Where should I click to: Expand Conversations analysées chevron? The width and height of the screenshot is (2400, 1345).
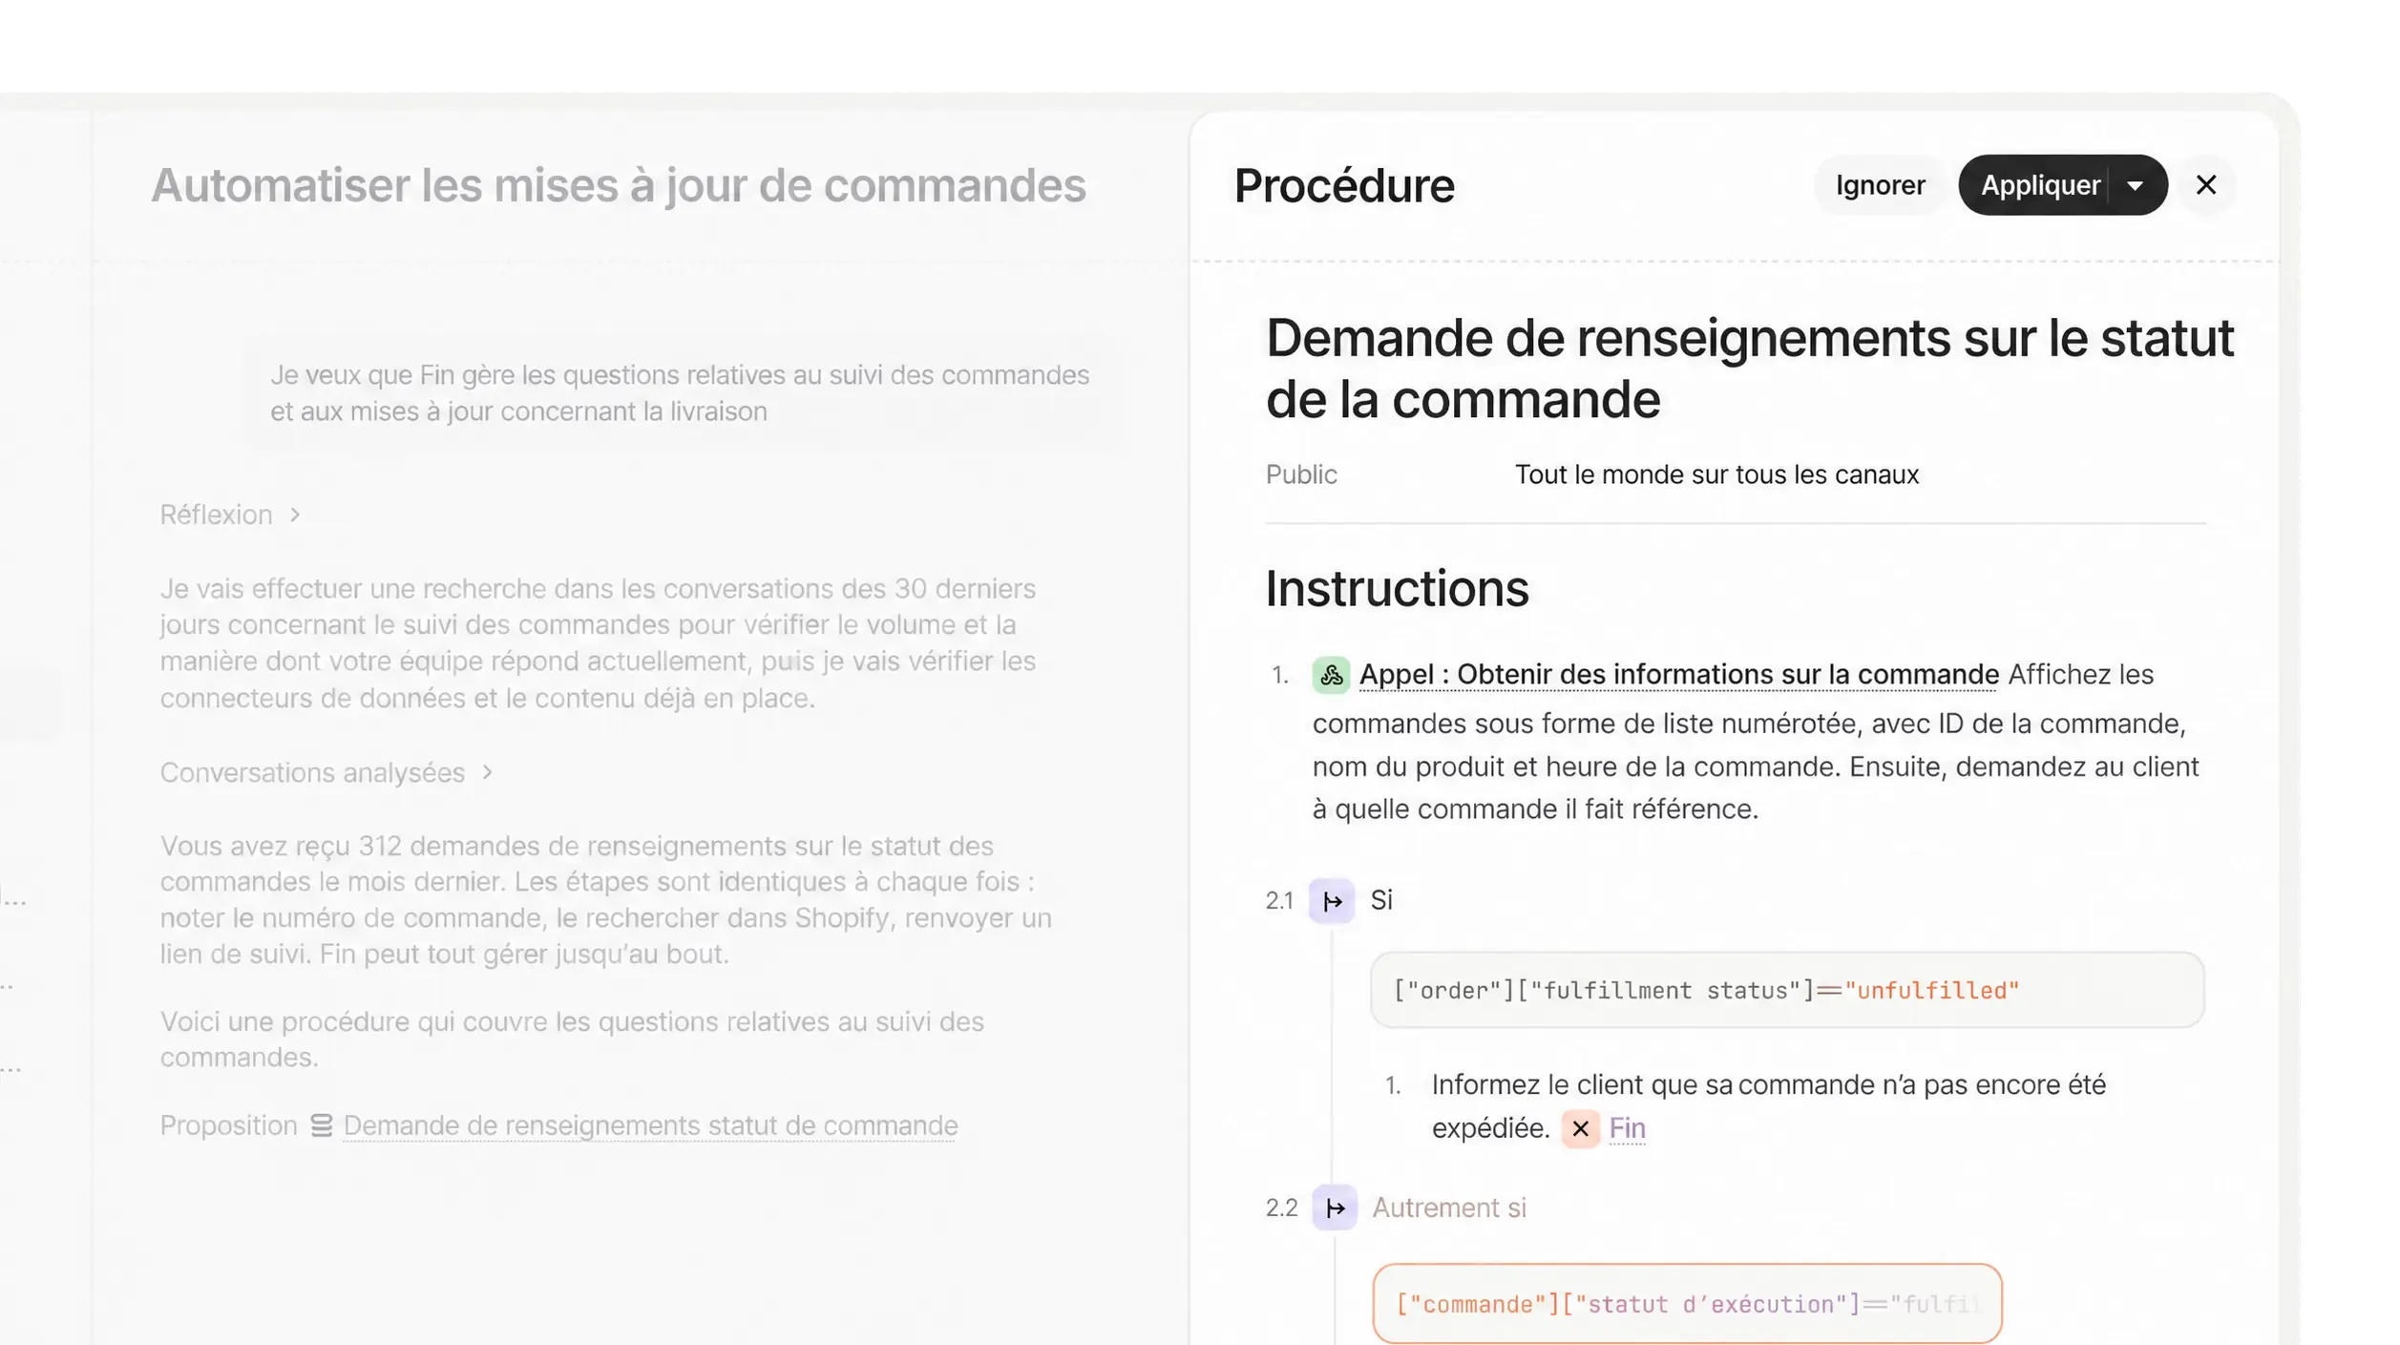(x=487, y=772)
